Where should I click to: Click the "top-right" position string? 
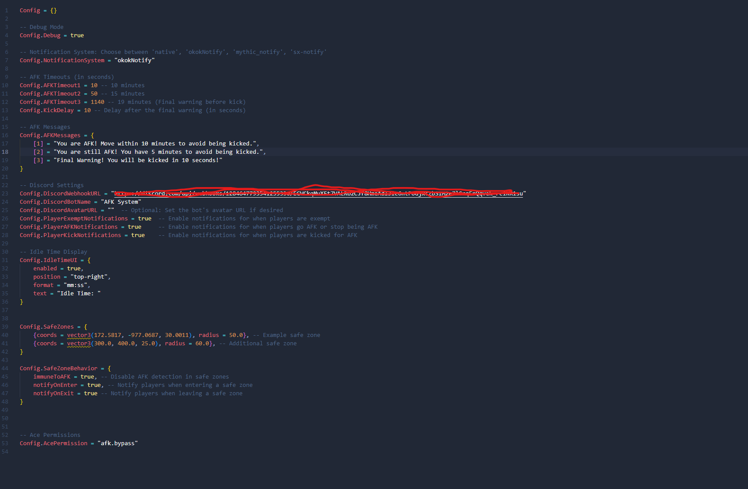coord(90,277)
